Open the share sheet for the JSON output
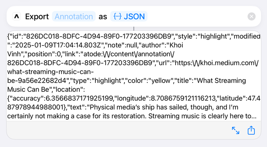The image size is (267, 147). [x=251, y=130]
